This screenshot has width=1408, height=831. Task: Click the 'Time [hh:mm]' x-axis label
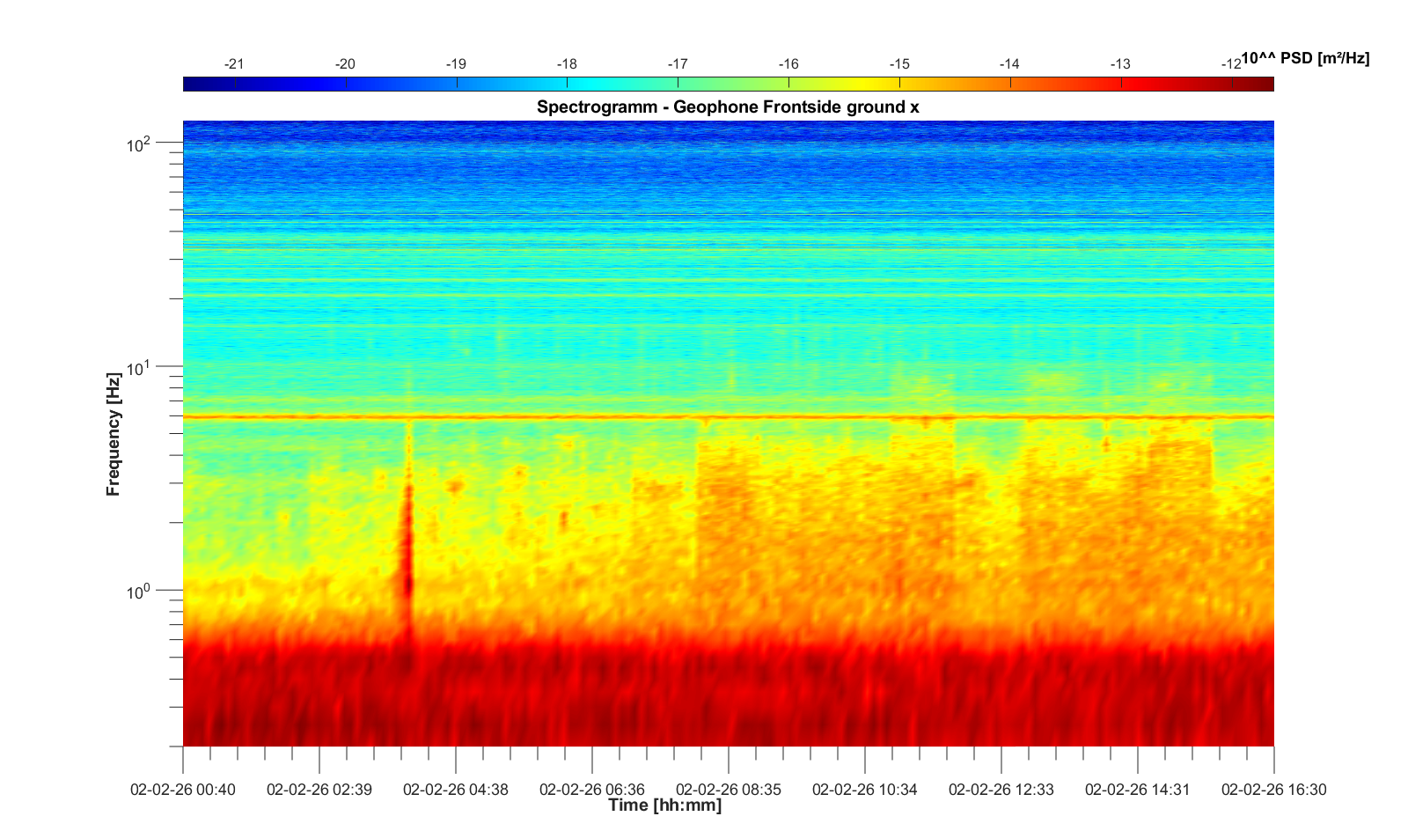click(x=664, y=805)
